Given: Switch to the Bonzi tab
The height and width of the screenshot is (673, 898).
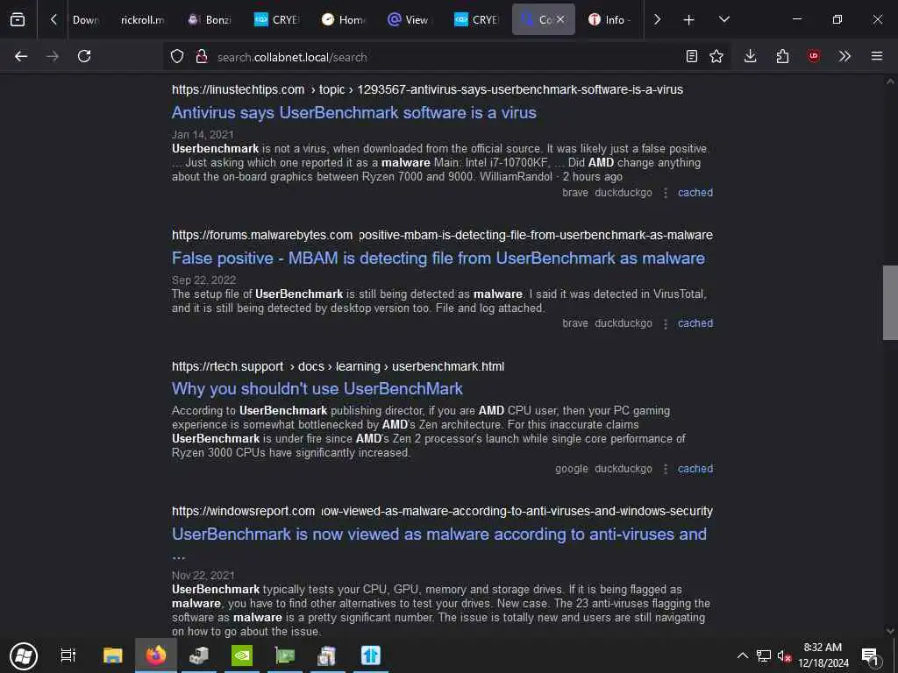Looking at the screenshot, I should coord(210,19).
